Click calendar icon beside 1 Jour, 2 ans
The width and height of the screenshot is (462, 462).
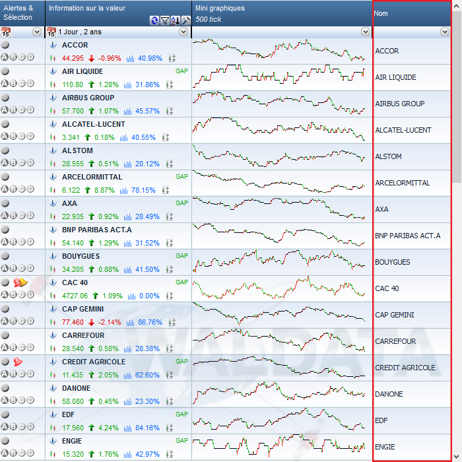51,32
